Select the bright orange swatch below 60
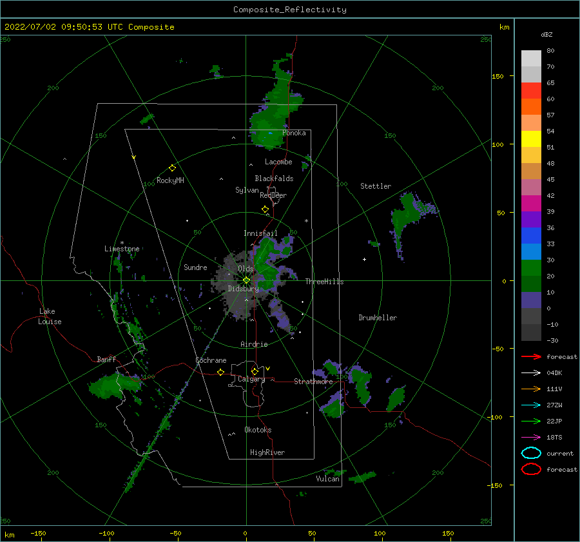 (x=531, y=106)
